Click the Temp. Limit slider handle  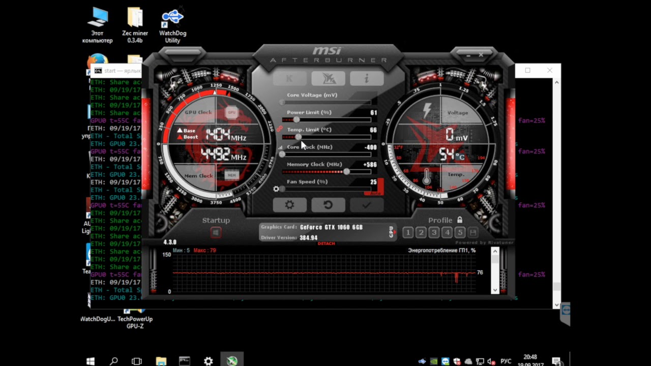[298, 137]
